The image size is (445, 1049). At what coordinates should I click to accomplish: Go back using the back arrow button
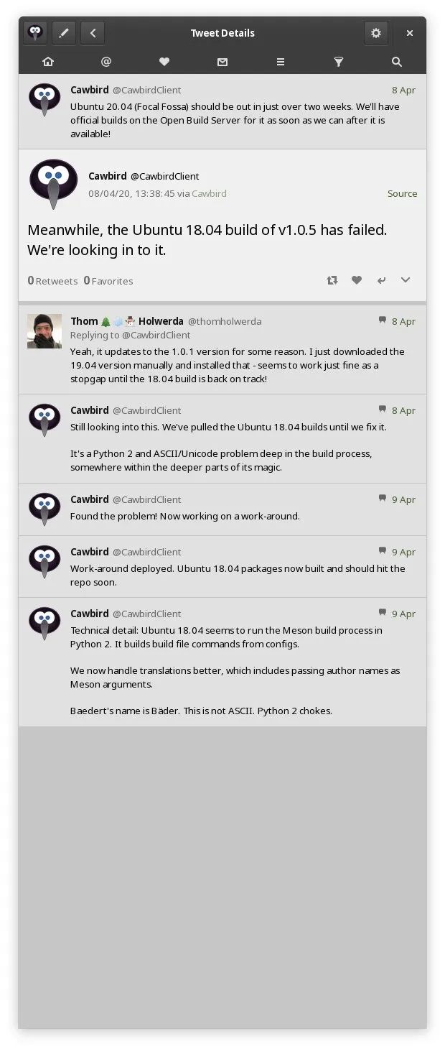pos(93,32)
